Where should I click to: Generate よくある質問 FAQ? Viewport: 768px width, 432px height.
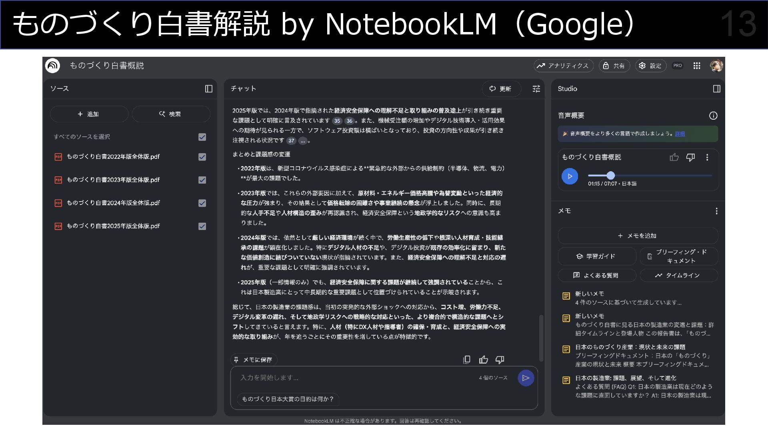pyautogui.click(x=597, y=275)
